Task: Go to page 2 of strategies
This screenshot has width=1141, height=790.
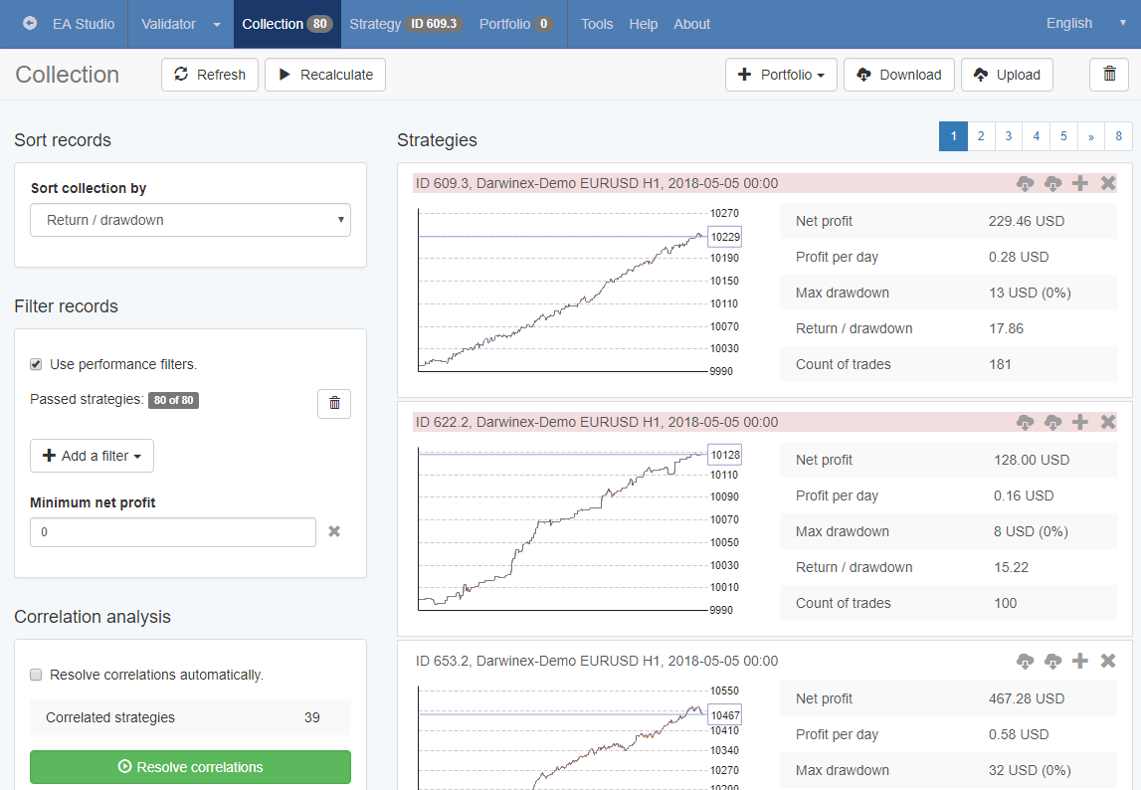Action: pyautogui.click(x=981, y=136)
